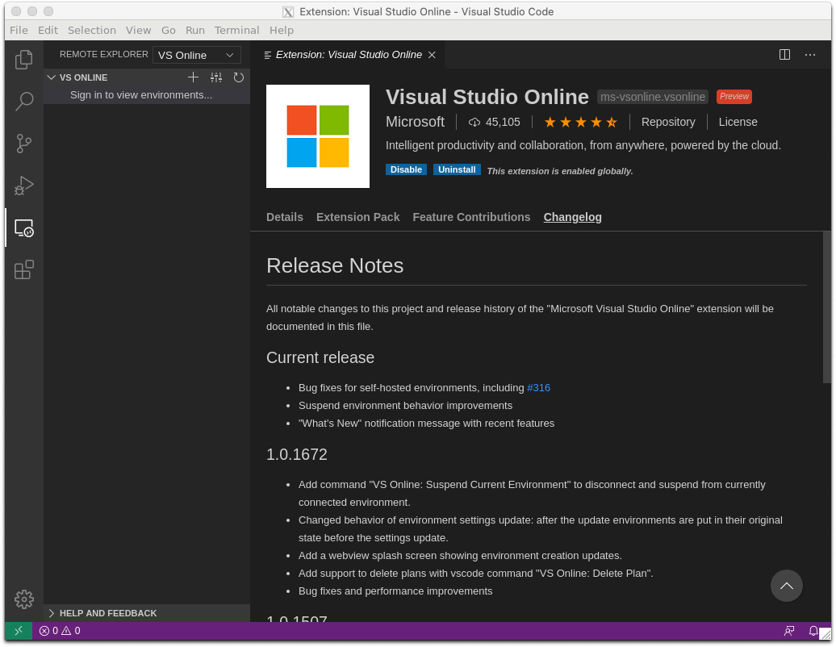Open the Repository link
The image size is (836, 647).
click(x=668, y=122)
